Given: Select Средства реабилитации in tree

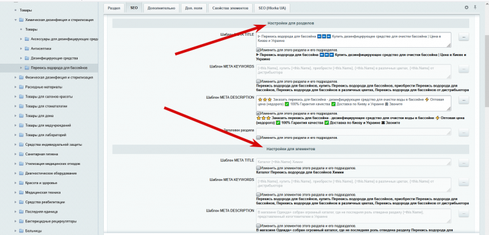Looking at the screenshot, I should pyautogui.click(x=45, y=202).
